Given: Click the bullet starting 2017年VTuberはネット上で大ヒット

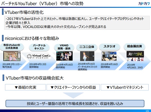Looking at the screenshot, I should point(75,20).
